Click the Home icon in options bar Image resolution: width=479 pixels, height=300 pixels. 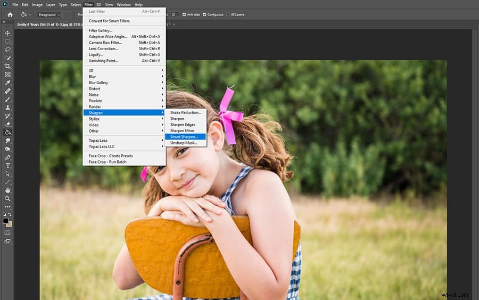click(x=10, y=15)
